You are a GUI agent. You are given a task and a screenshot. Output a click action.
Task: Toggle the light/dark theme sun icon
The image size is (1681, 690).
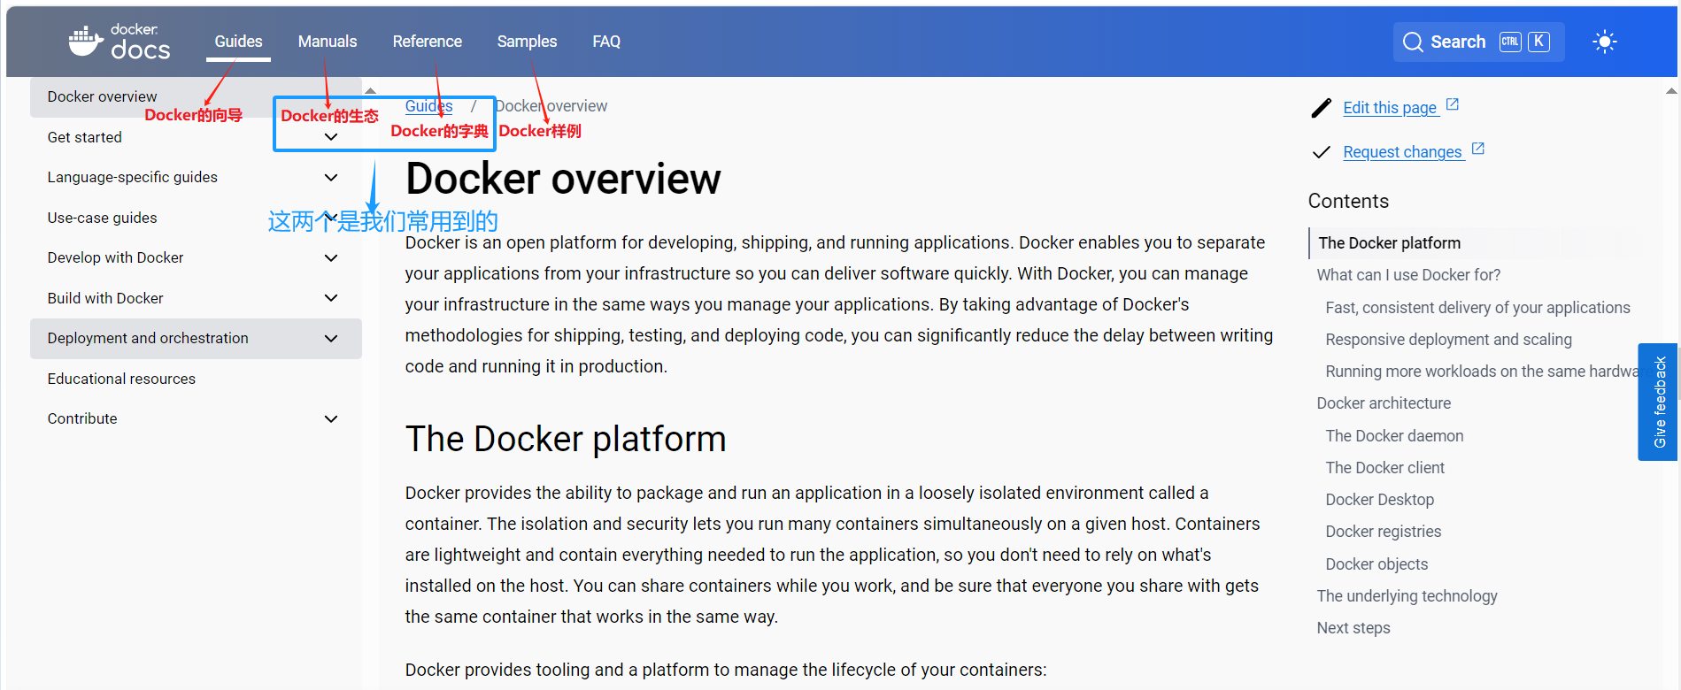pos(1604,42)
